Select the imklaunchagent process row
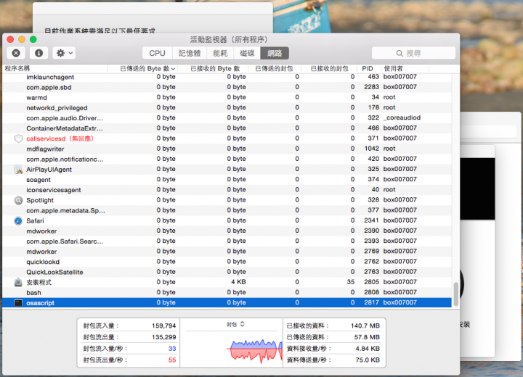 [227, 77]
